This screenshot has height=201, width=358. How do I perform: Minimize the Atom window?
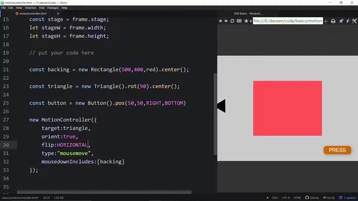tap(330, 2)
